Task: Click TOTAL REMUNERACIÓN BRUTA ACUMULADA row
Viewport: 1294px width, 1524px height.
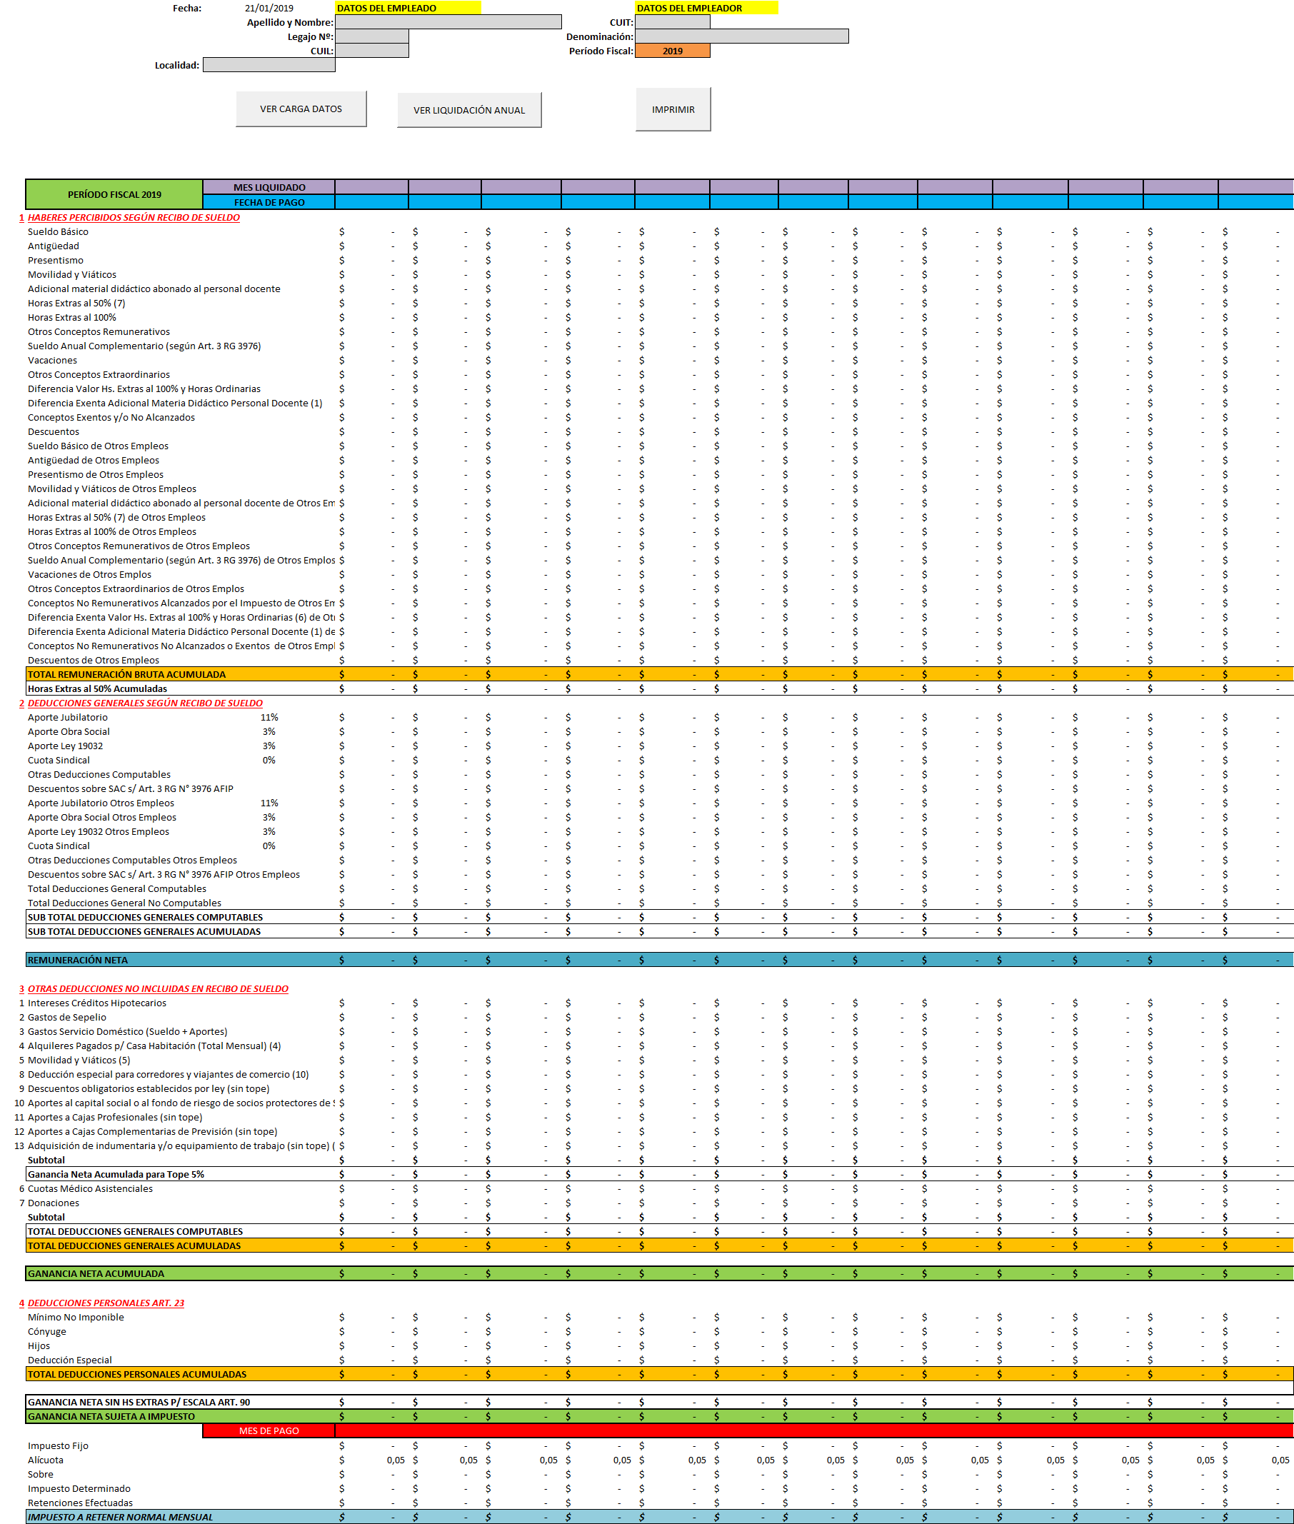Action: click(x=659, y=674)
